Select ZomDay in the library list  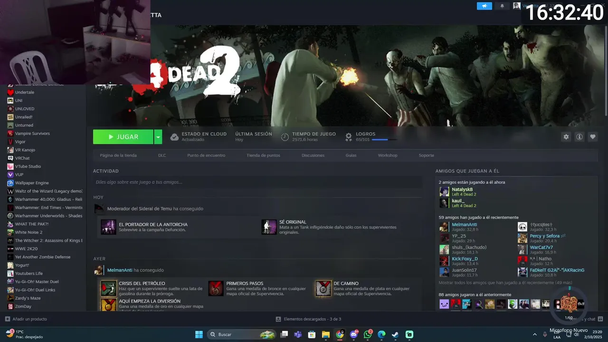point(23,306)
